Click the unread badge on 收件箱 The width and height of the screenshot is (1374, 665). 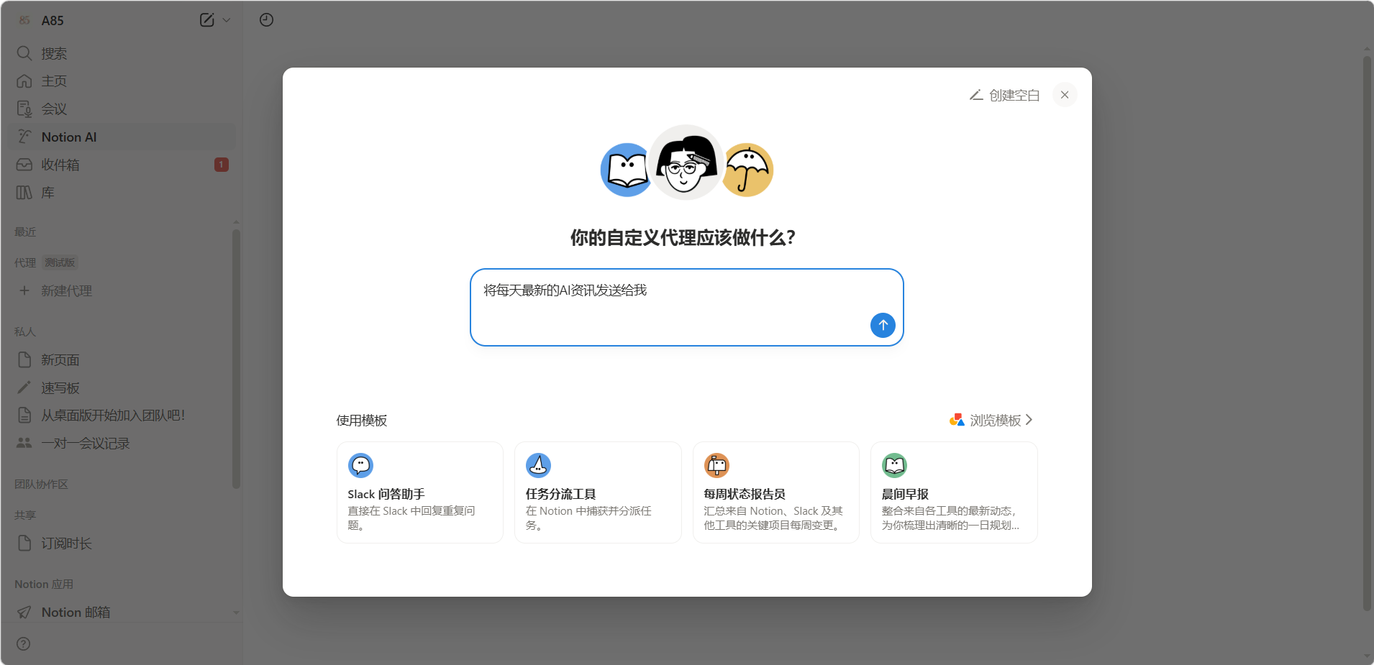222,165
